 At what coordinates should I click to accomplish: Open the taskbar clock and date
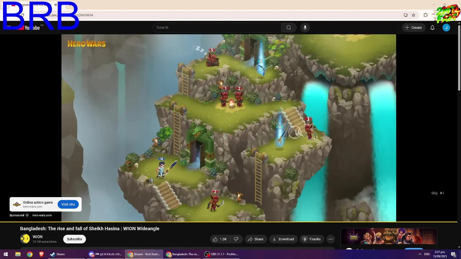pyautogui.click(x=440, y=254)
